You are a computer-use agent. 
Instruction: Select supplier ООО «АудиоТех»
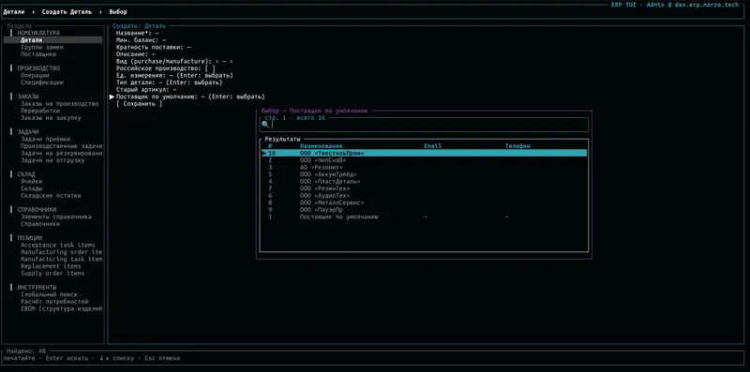424,196
